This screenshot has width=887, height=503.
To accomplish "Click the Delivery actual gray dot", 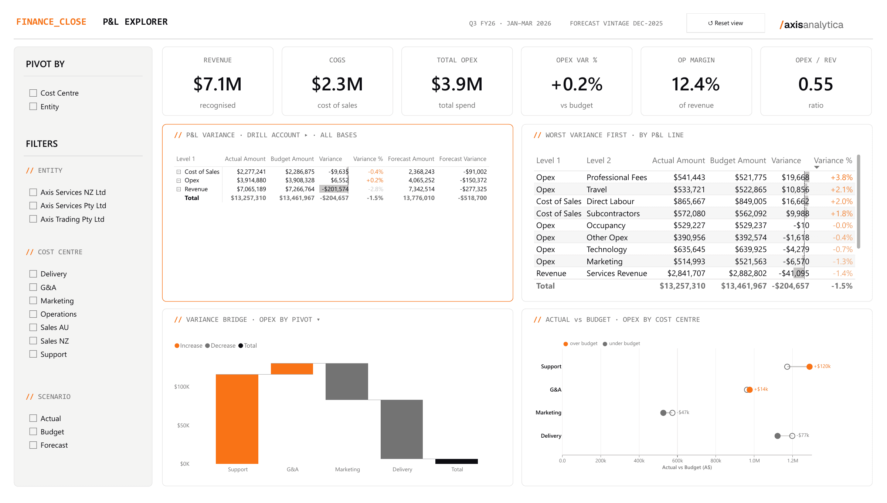I will tap(778, 436).
